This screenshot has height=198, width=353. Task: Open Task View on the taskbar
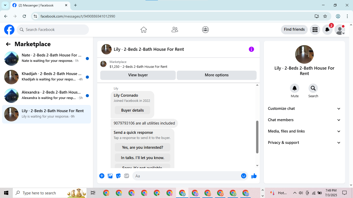click(93, 193)
